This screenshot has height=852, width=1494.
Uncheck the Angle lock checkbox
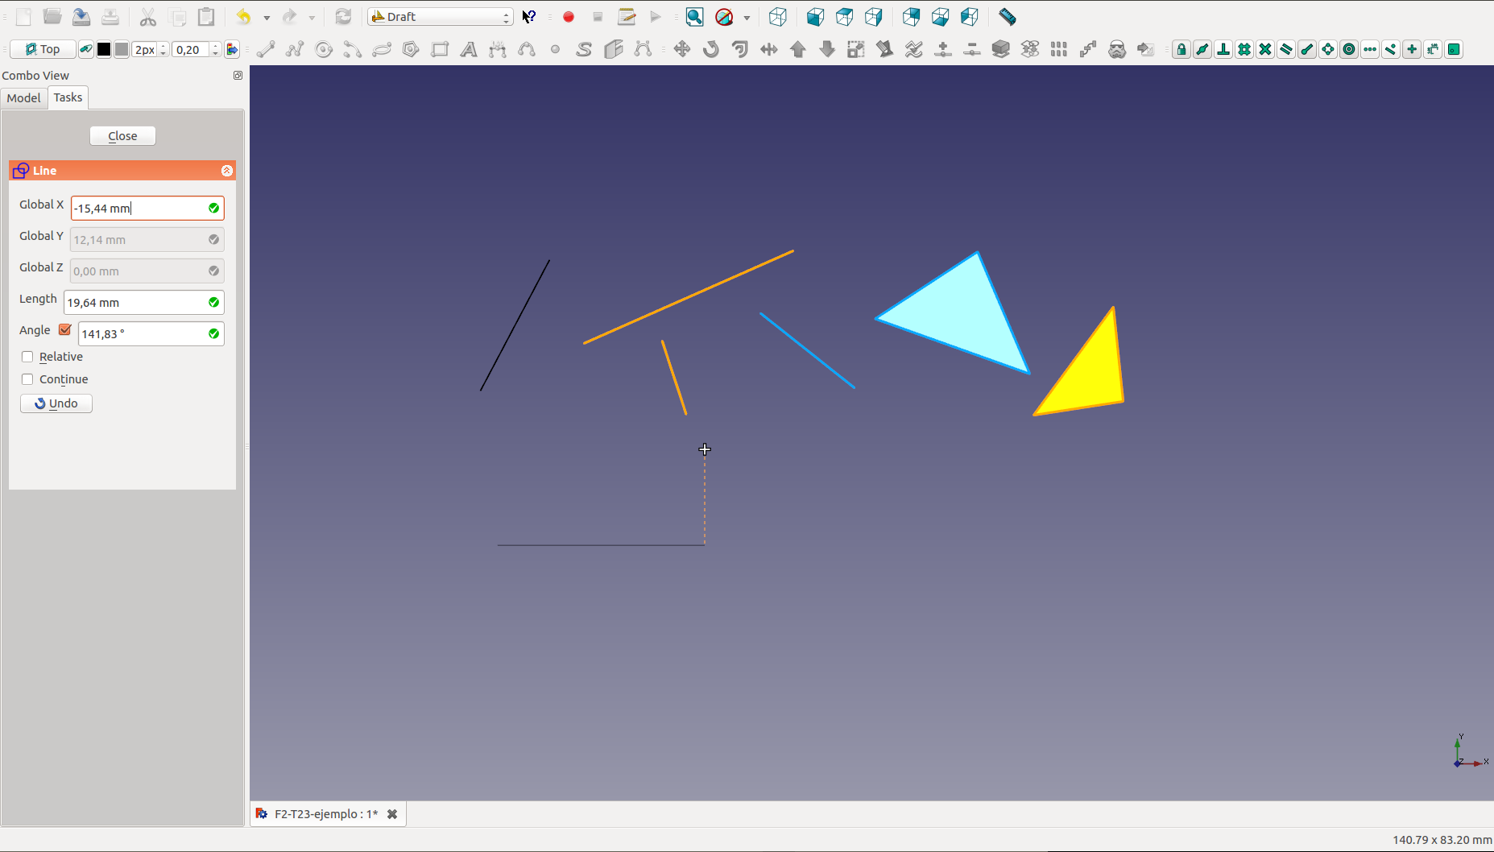(65, 330)
